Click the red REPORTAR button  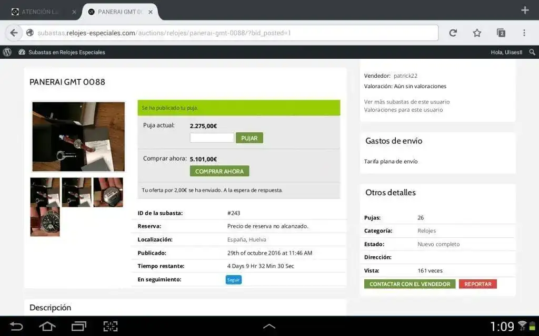477,284
